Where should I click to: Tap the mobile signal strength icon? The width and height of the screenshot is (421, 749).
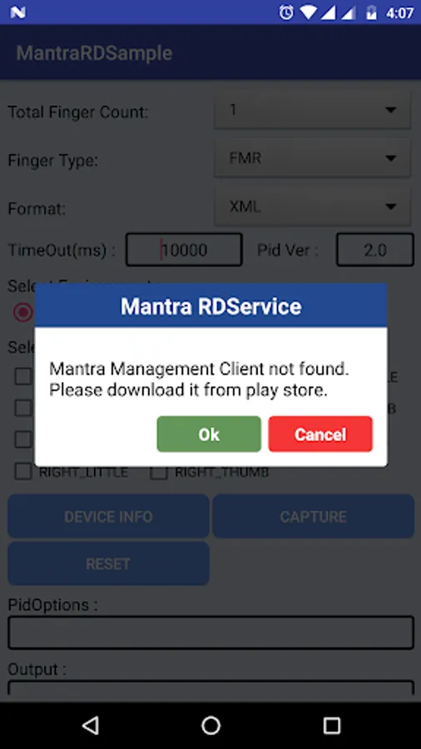(x=328, y=12)
